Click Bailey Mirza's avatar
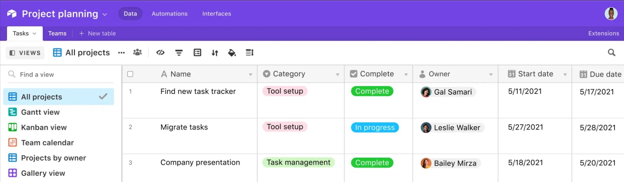 click(426, 163)
